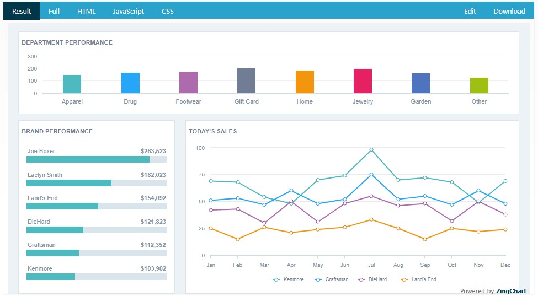
Task: Switch to the Result tab
Action: (22, 11)
